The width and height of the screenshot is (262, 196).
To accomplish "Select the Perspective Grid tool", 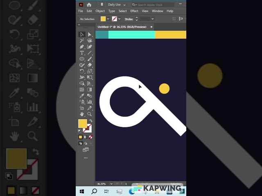I will coord(90,83).
